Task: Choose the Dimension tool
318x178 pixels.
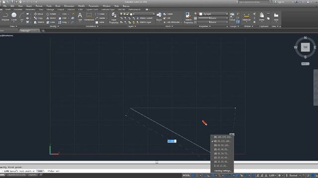Action: pos(89,17)
